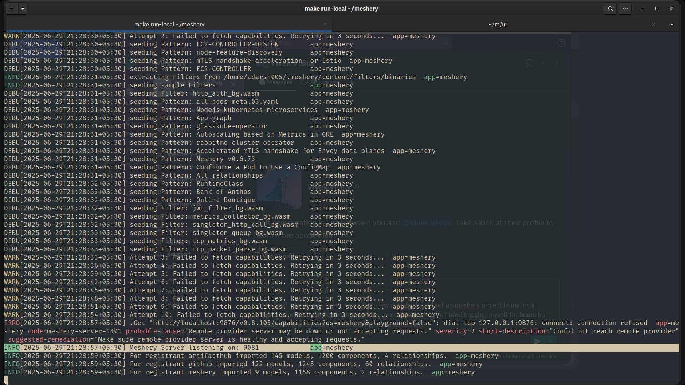Click "seeding sample Filters" line
This screenshot has width=685, height=385.
pyautogui.click(x=178, y=85)
